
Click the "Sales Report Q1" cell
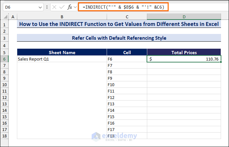click(62, 59)
